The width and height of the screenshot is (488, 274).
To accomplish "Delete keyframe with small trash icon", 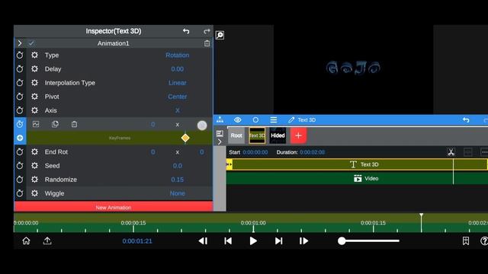I will tap(74, 124).
